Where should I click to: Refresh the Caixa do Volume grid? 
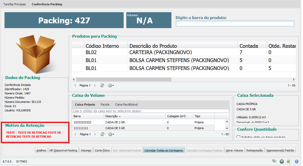[x=102, y=134]
